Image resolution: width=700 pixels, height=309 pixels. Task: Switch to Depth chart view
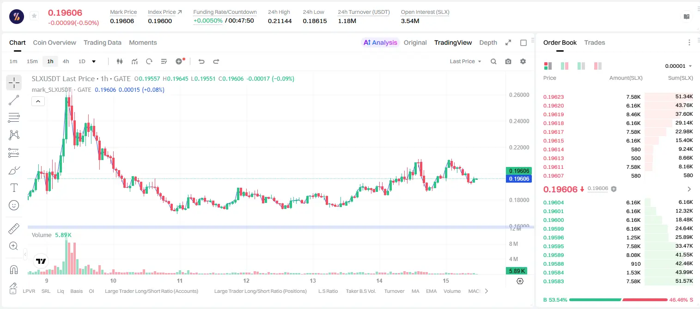click(x=488, y=42)
